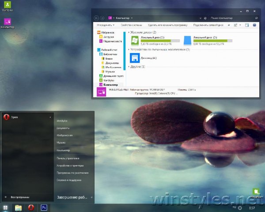The height and width of the screenshot is (212, 265).
Task: Collapse the Жесткие диски group
Action: point(129,32)
